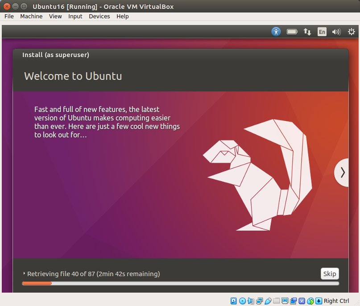Open the En keyboard language indicator
Image resolution: width=360 pixels, height=306 pixels.
click(x=322, y=32)
